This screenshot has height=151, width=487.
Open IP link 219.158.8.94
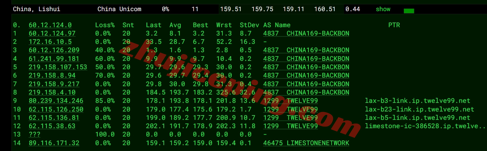tap(52, 75)
